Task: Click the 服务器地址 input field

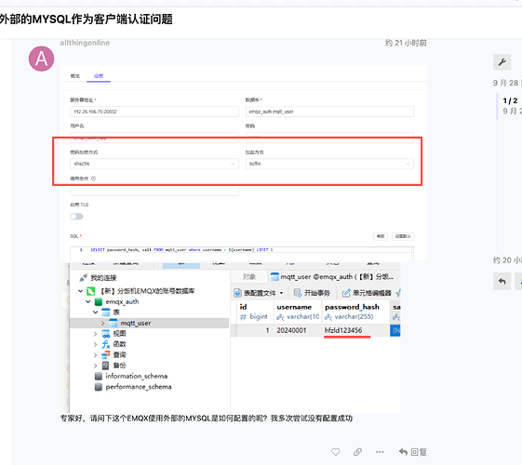Action: pos(154,112)
